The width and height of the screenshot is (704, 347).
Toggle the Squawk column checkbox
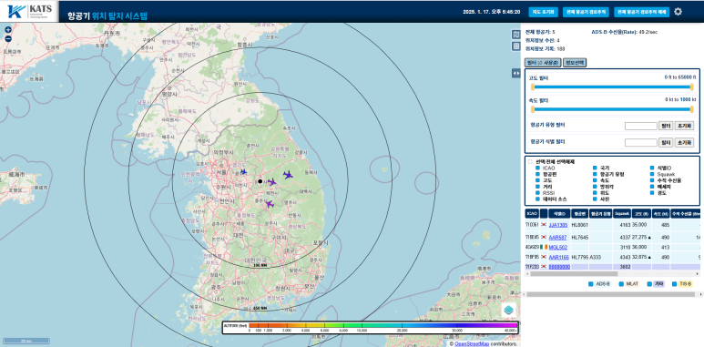653,174
